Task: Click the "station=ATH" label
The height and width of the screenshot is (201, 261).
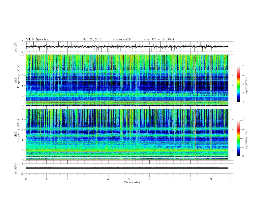Action: tap(122, 39)
